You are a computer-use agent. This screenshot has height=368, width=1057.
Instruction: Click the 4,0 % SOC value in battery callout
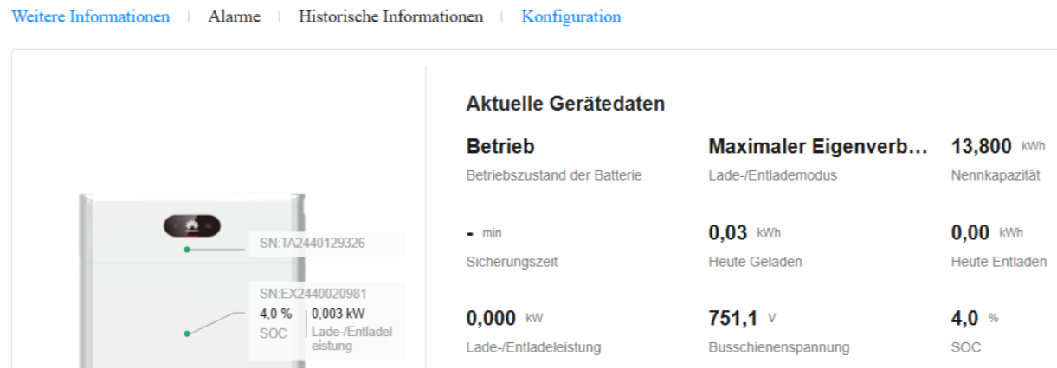tap(276, 314)
